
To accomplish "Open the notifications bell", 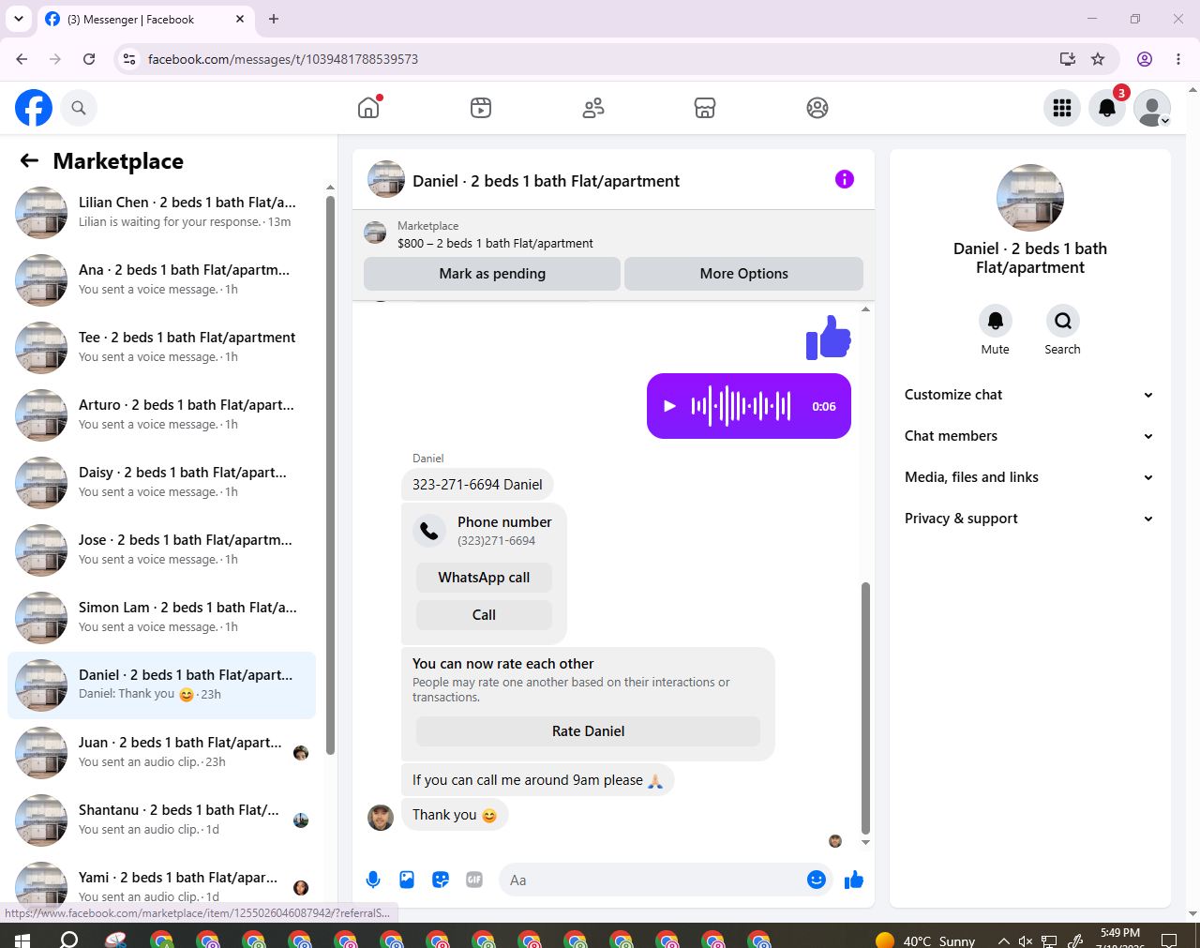I will pyautogui.click(x=1107, y=108).
